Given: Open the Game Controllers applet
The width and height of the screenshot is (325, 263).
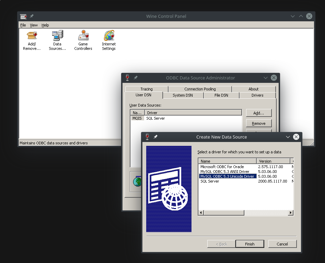Looking at the screenshot, I should [x=83, y=41].
